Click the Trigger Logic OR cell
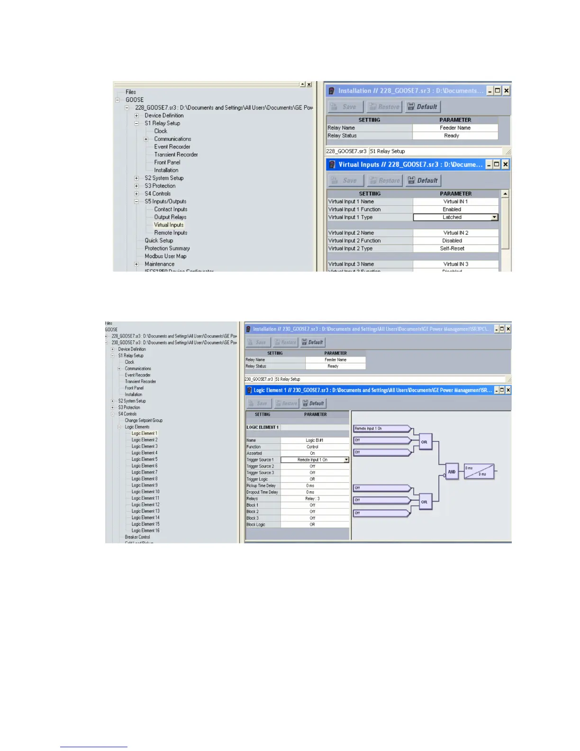The image size is (580, 751). pos(315,479)
